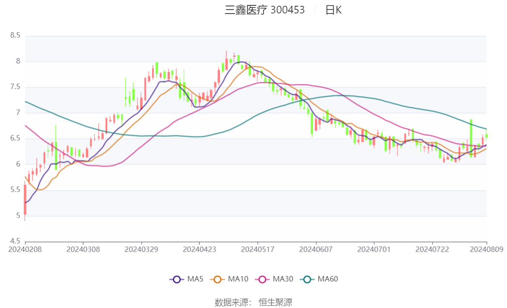Hide the MA5 series via label
The image size is (507, 308).
195,279
